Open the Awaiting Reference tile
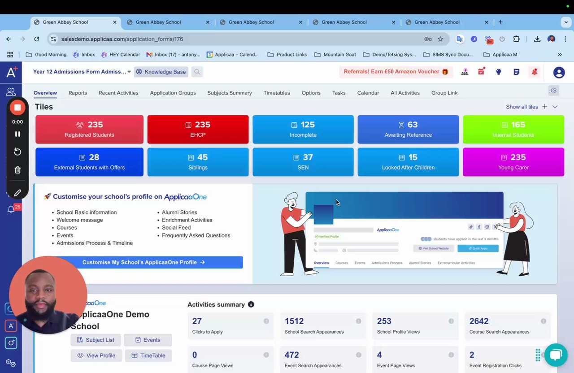The width and height of the screenshot is (574, 373). click(x=408, y=130)
